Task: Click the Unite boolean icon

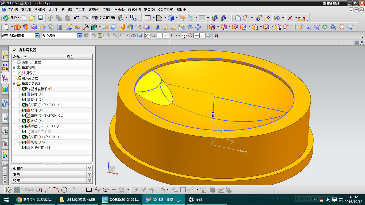Action: click(94, 27)
